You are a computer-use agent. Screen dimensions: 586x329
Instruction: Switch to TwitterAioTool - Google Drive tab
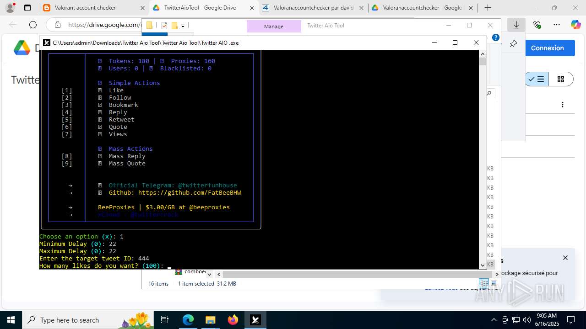203,8
